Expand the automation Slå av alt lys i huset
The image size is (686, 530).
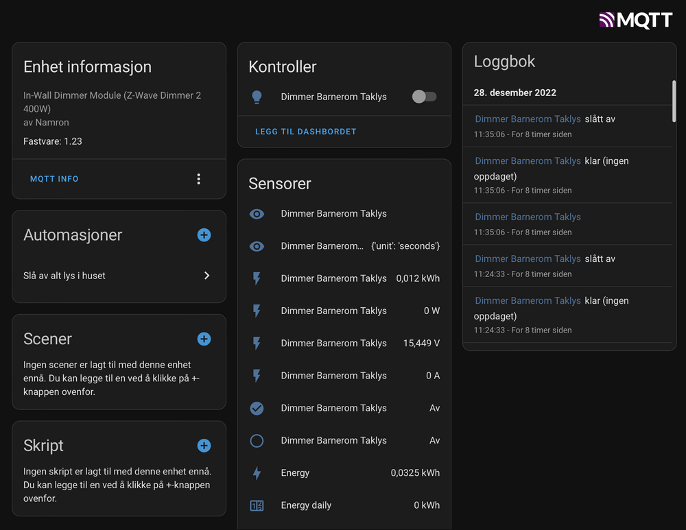[x=206, y=275]
